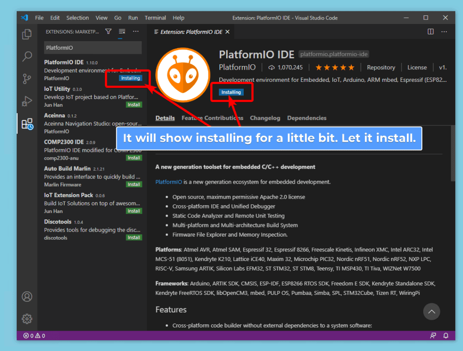
Task: Open the Accounts menu icon
Action: [x=27, y=296]
